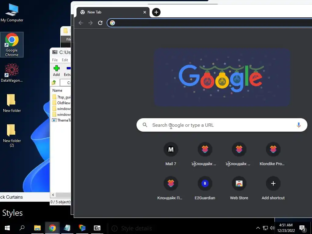Viewport: 312px width, 234px height.
Task: Open the Windows Start menu
Action: 7,228
